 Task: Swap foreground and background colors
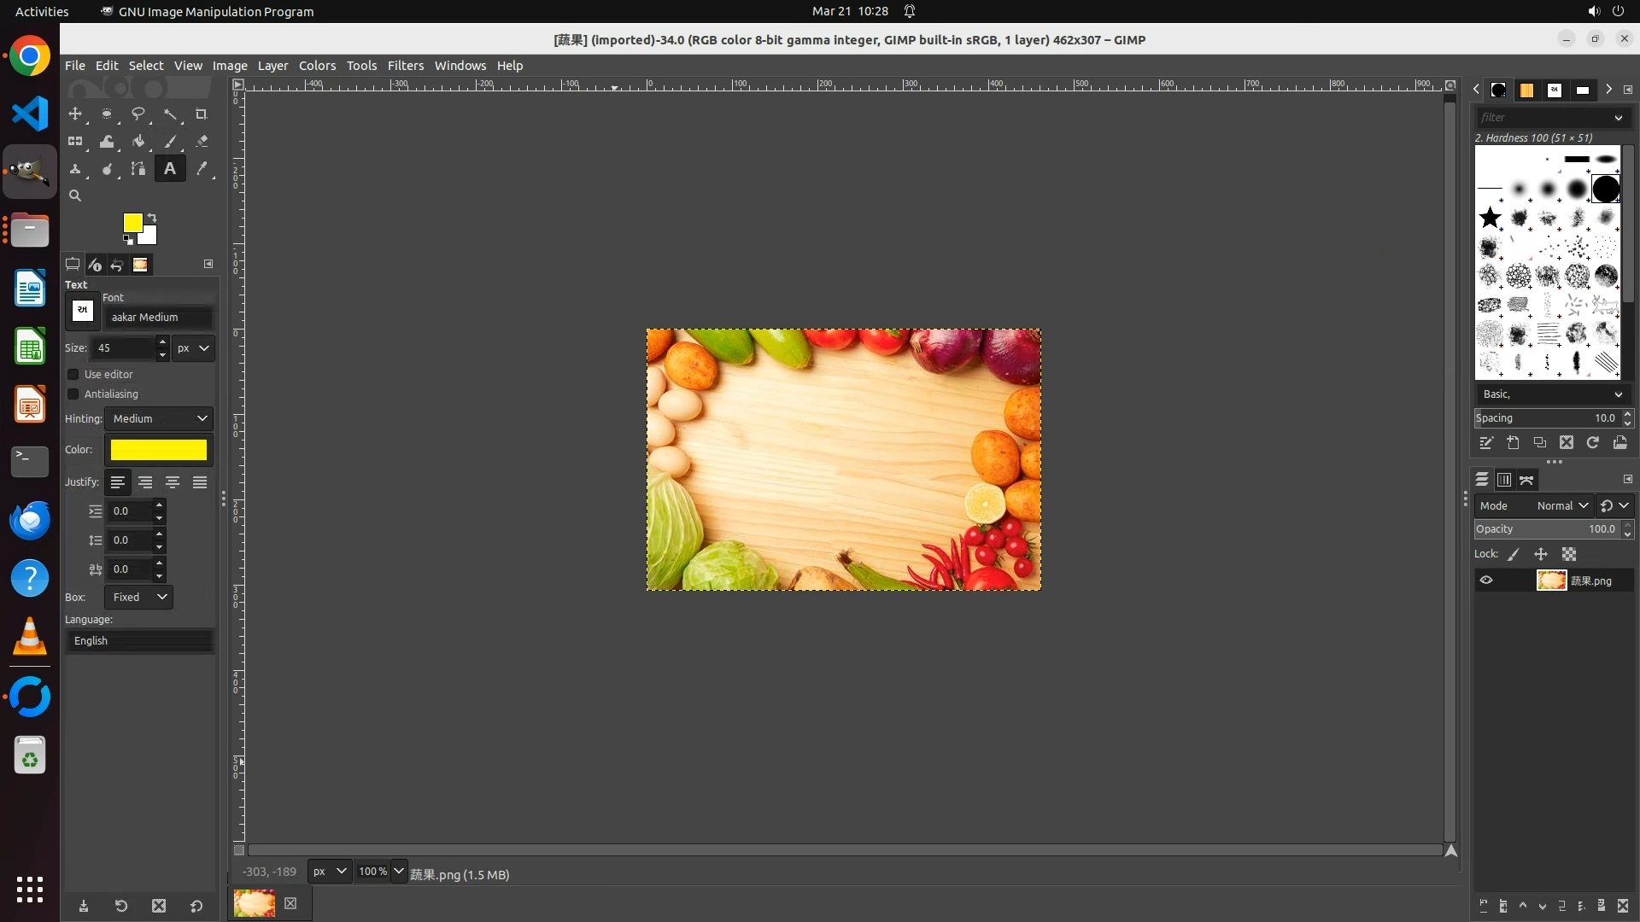(152, 218)
